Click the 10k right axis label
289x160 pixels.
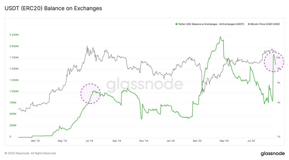point(278,57)
